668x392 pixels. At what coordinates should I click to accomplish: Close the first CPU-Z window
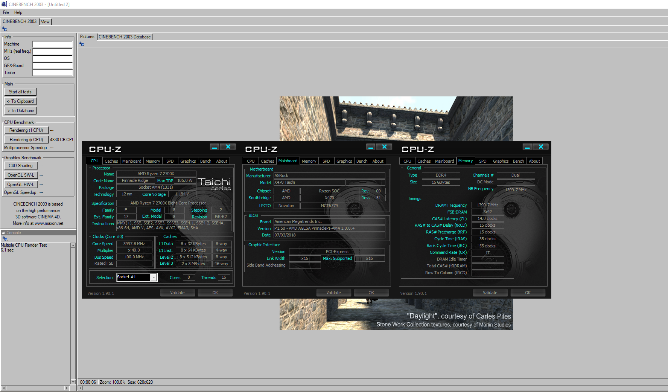[228, 147]
